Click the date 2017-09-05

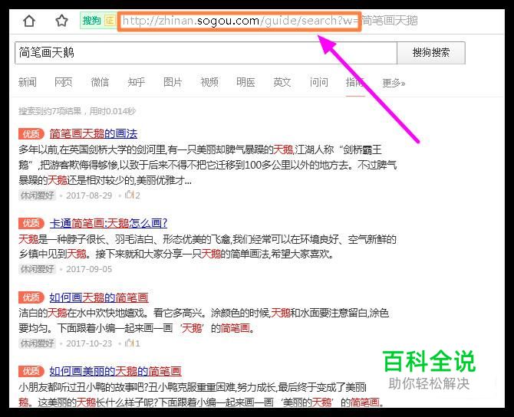(x=89, y=269)
